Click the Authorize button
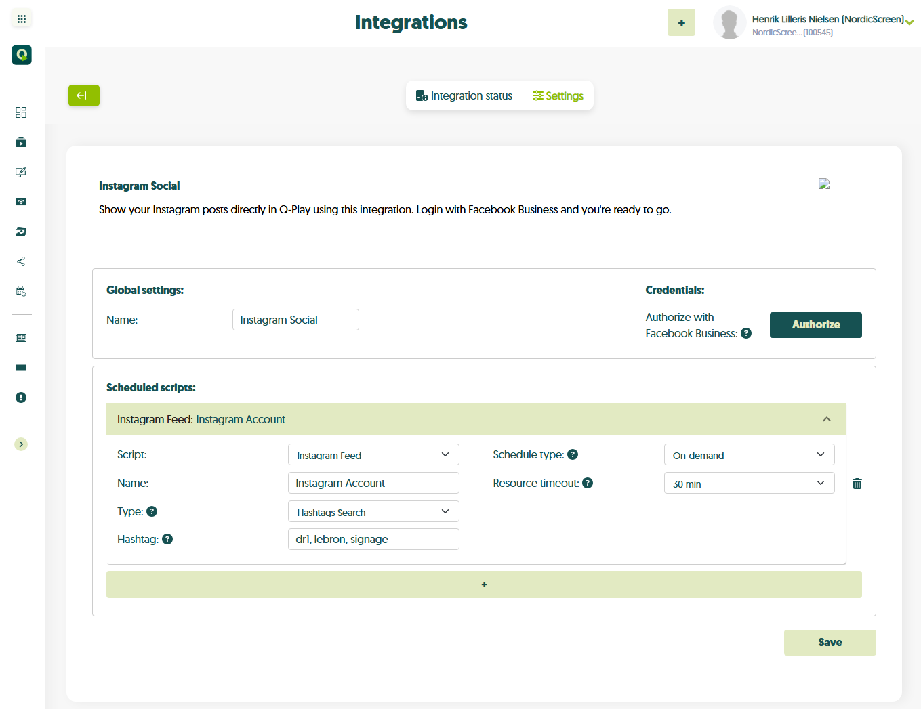 pyautogui.click(x=815, y=325)
